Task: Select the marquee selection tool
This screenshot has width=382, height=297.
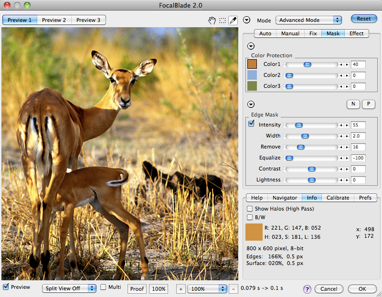Action: (223, 20)
